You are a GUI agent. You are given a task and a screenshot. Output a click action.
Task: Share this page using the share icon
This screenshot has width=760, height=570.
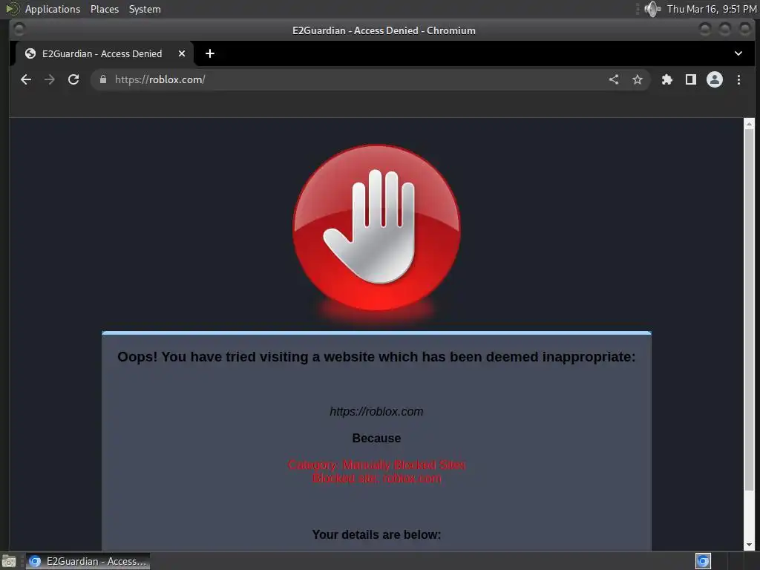pyautogui.click(x=614, y=79)
